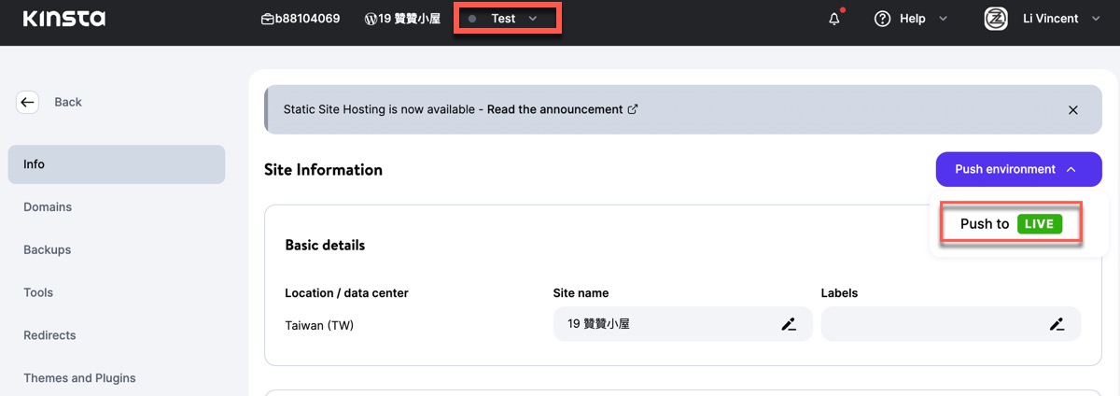Click the Basic details heading
The height and width of the screenshot is (396, 1120).
325,246
